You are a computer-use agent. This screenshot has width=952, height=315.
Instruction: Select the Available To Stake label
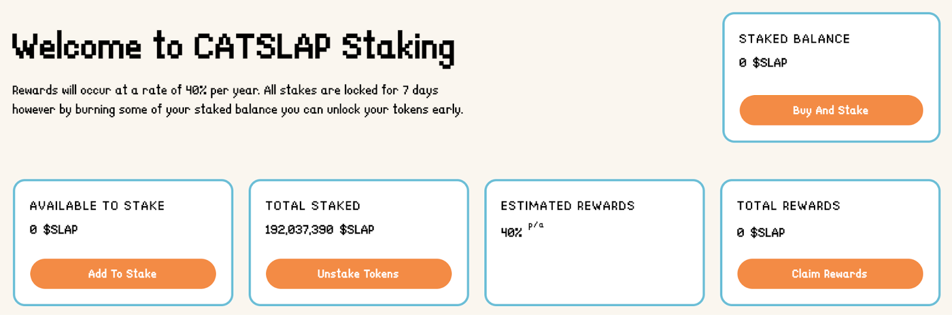point(97,206)
